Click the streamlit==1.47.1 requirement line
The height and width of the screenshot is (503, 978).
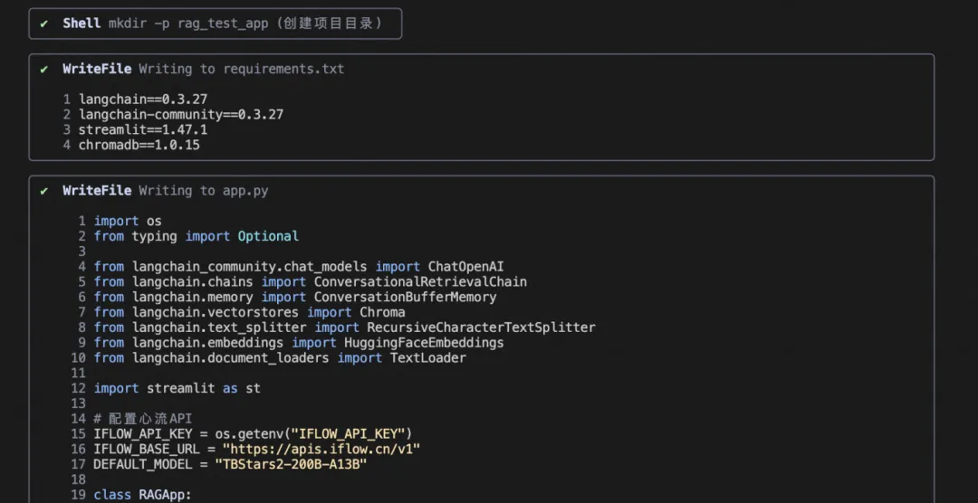pyautogui.click(x=143, y=129)
